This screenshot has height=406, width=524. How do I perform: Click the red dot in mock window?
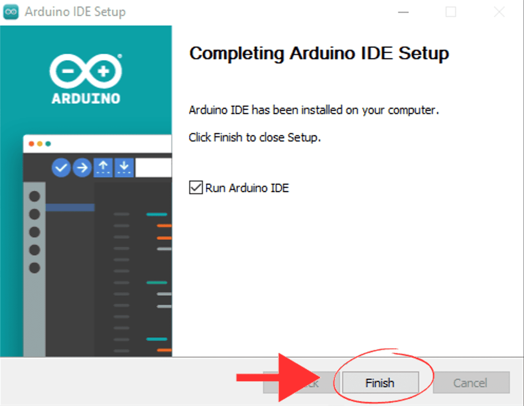[x=31, y=144]
